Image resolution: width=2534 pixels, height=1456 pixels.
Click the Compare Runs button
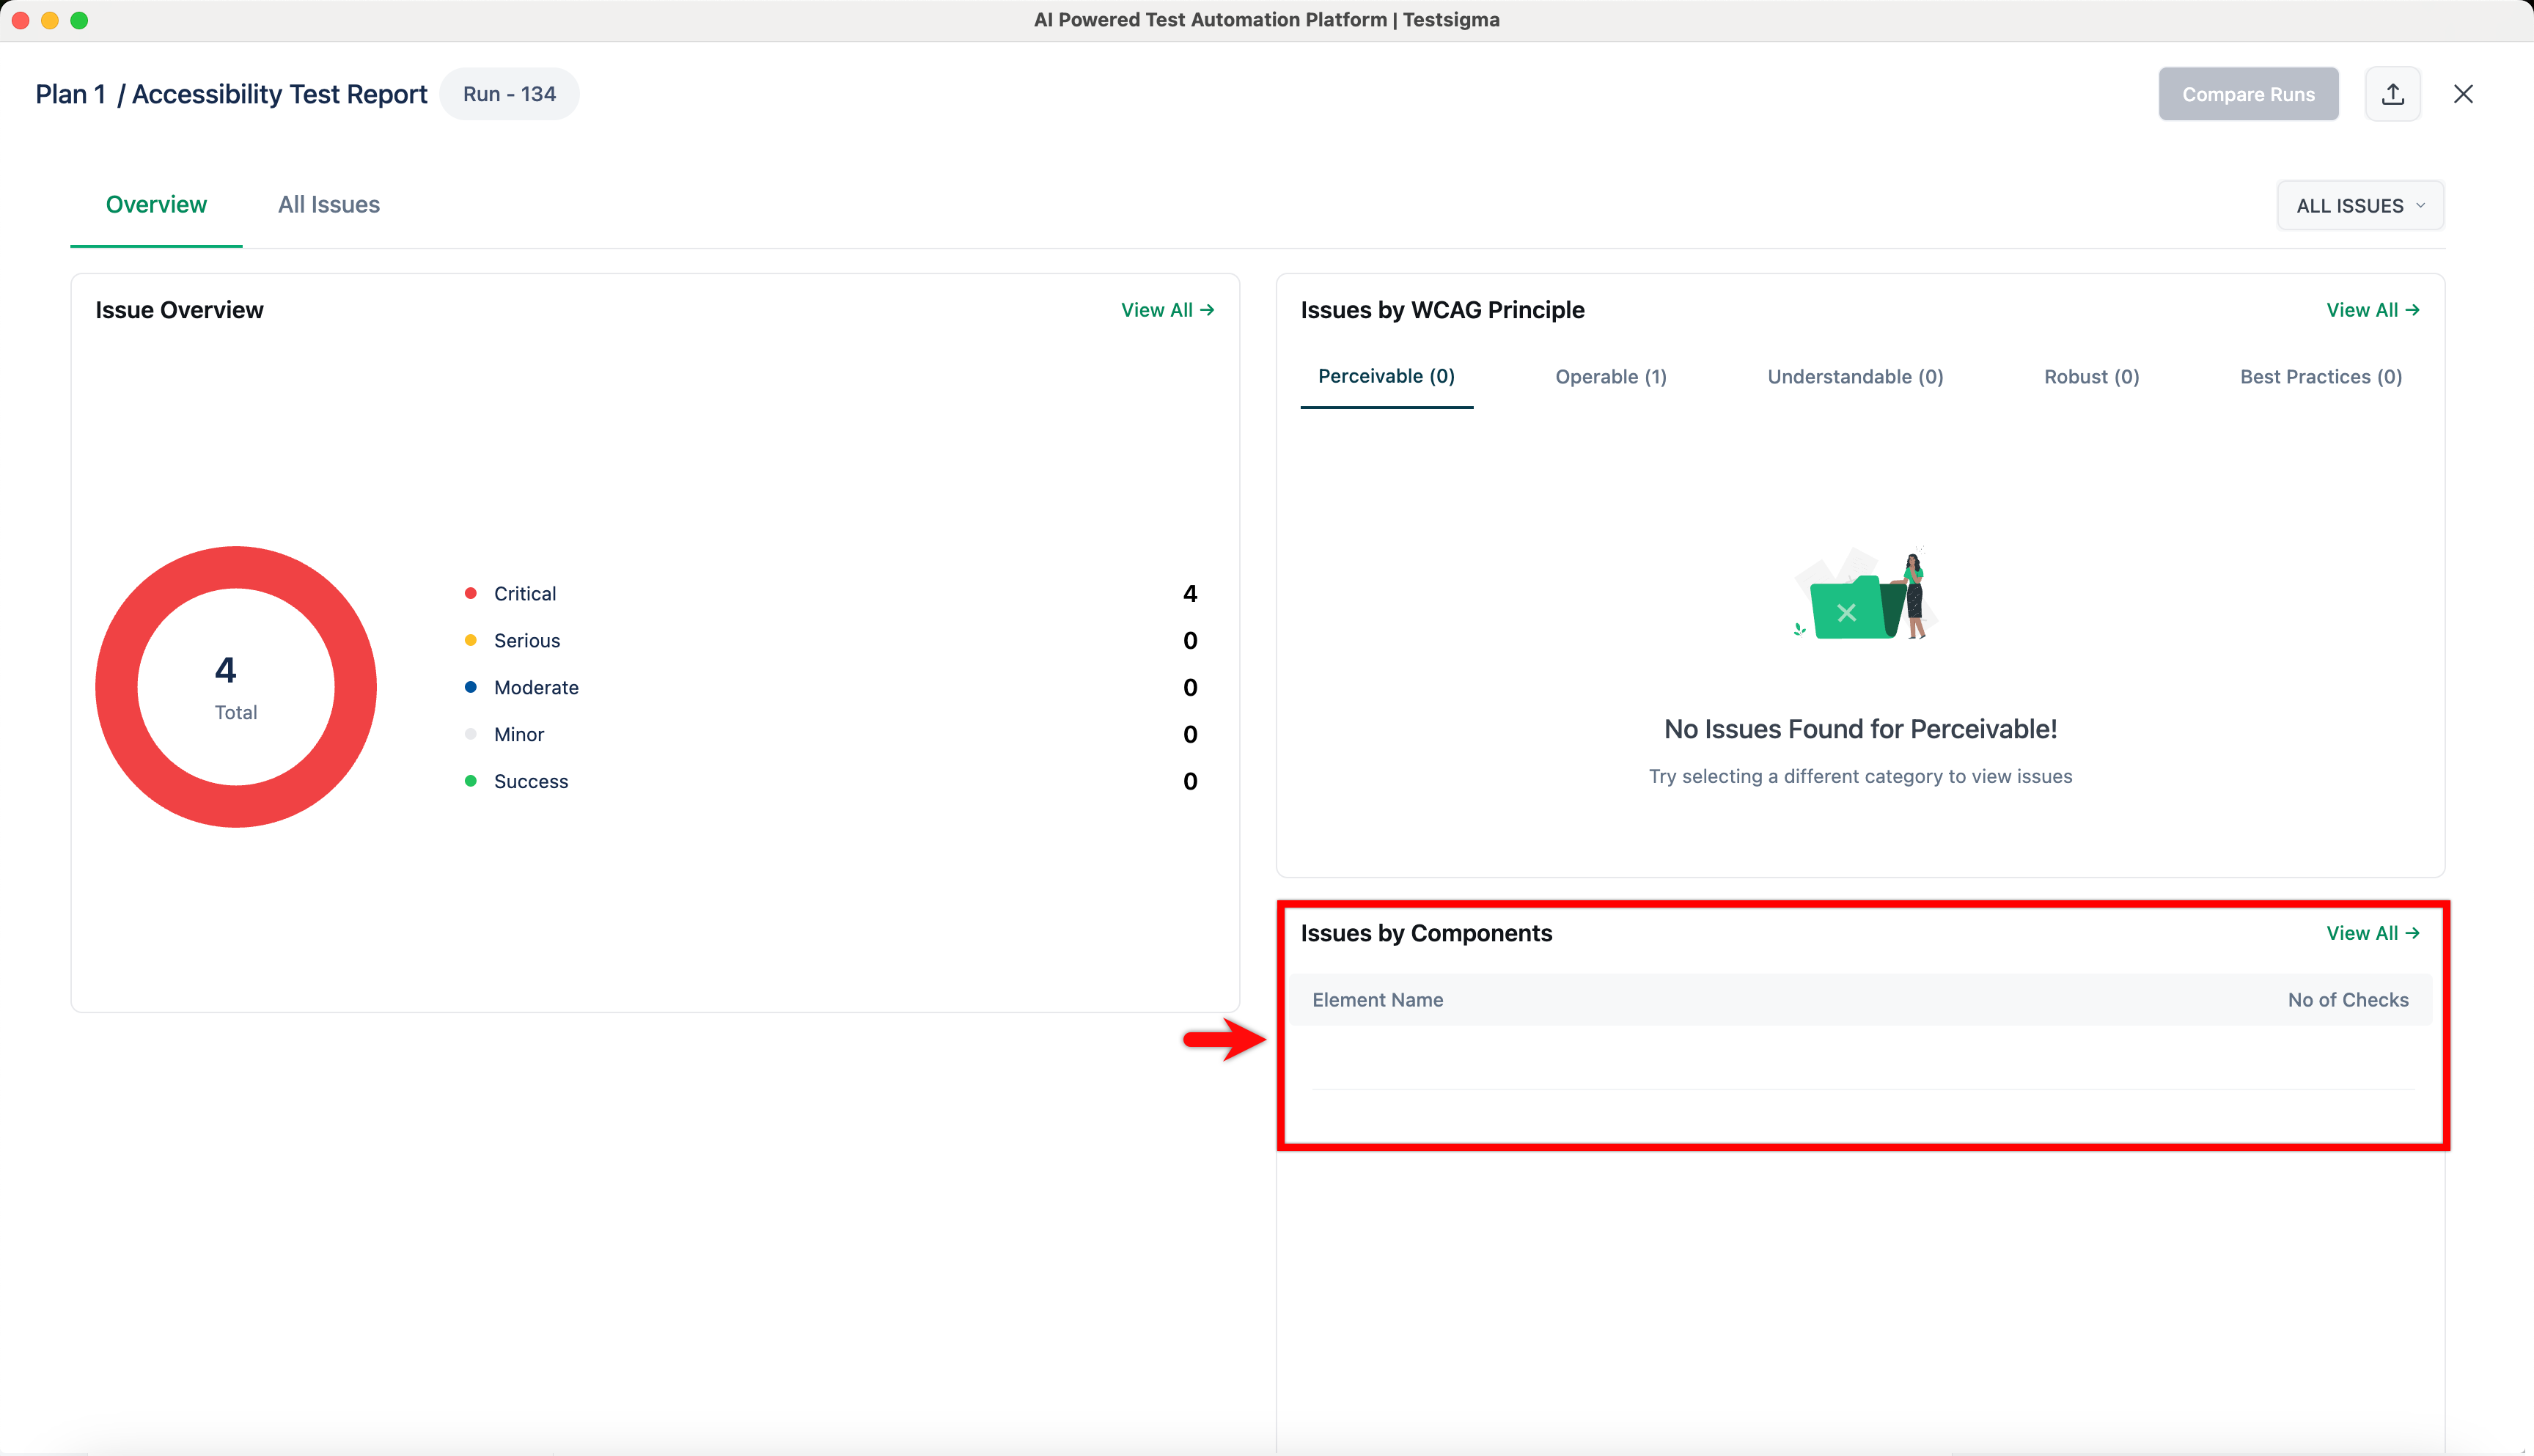coord(2247,94)
